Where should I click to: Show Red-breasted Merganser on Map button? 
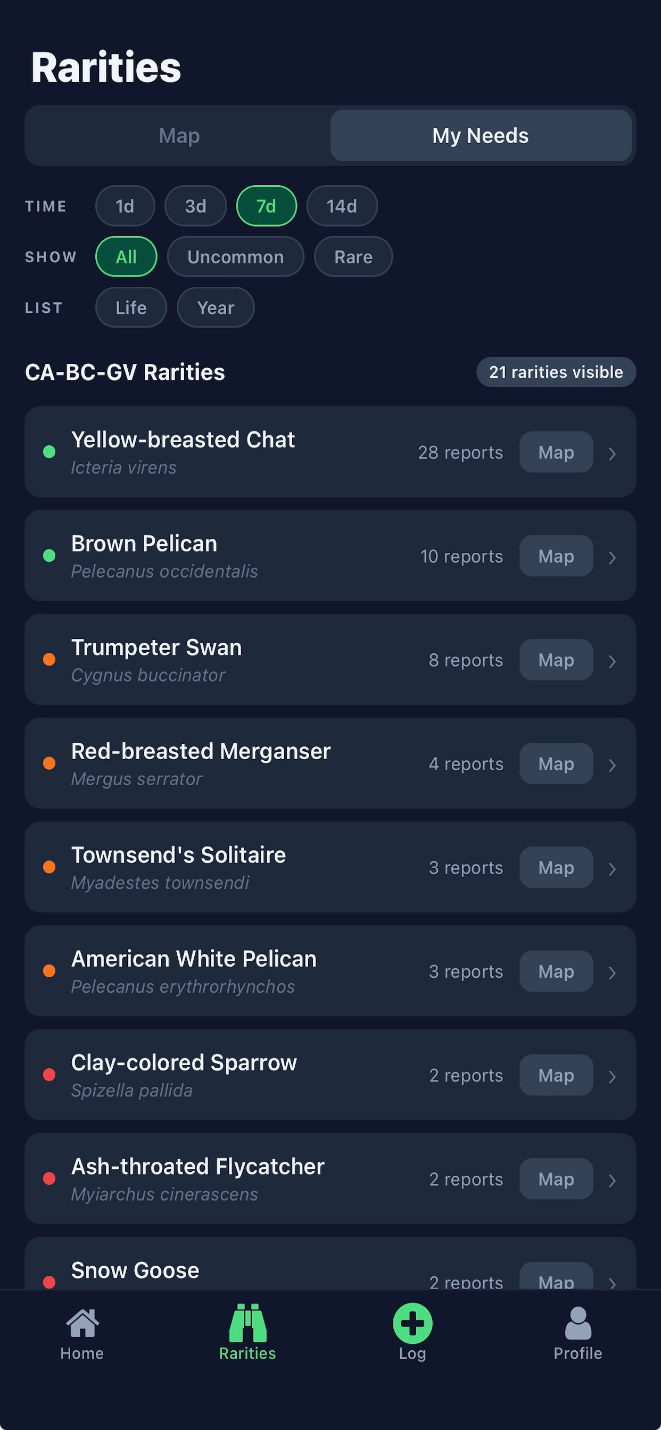[x=556, y=763]
